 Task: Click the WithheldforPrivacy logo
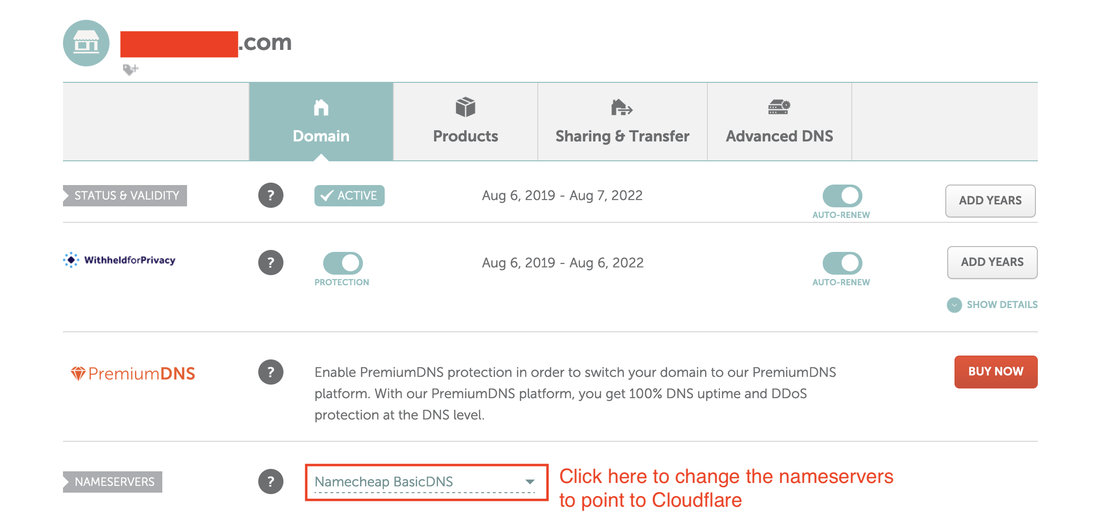coord(119,260)
